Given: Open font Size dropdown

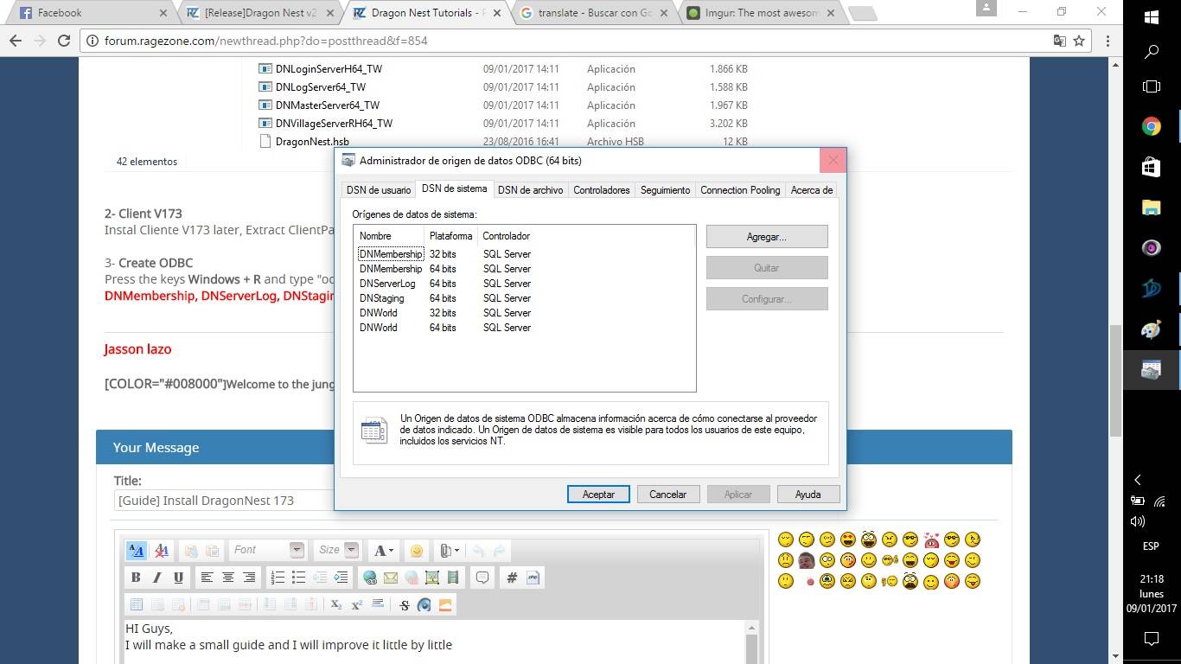Looking at the screenshot, I should pos(337,550).
